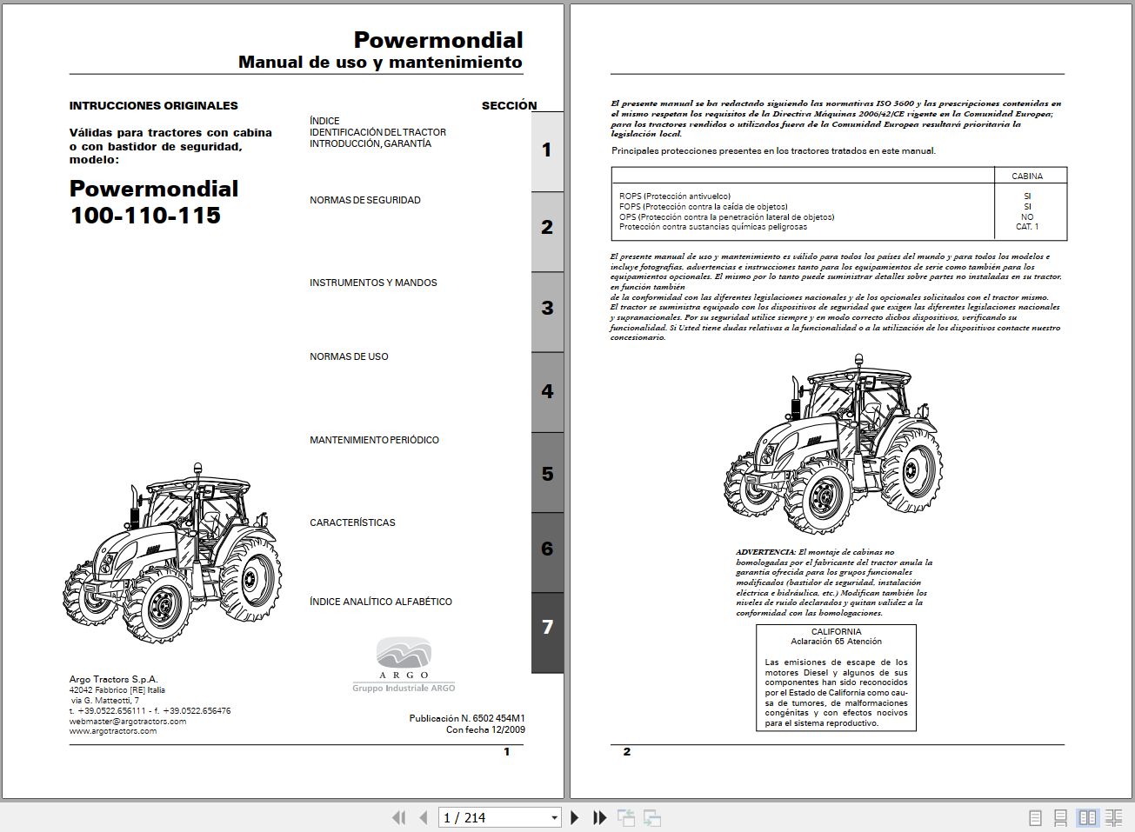
Task: Click Principales protecciones sentence on page 2
Action: (773, 150)
